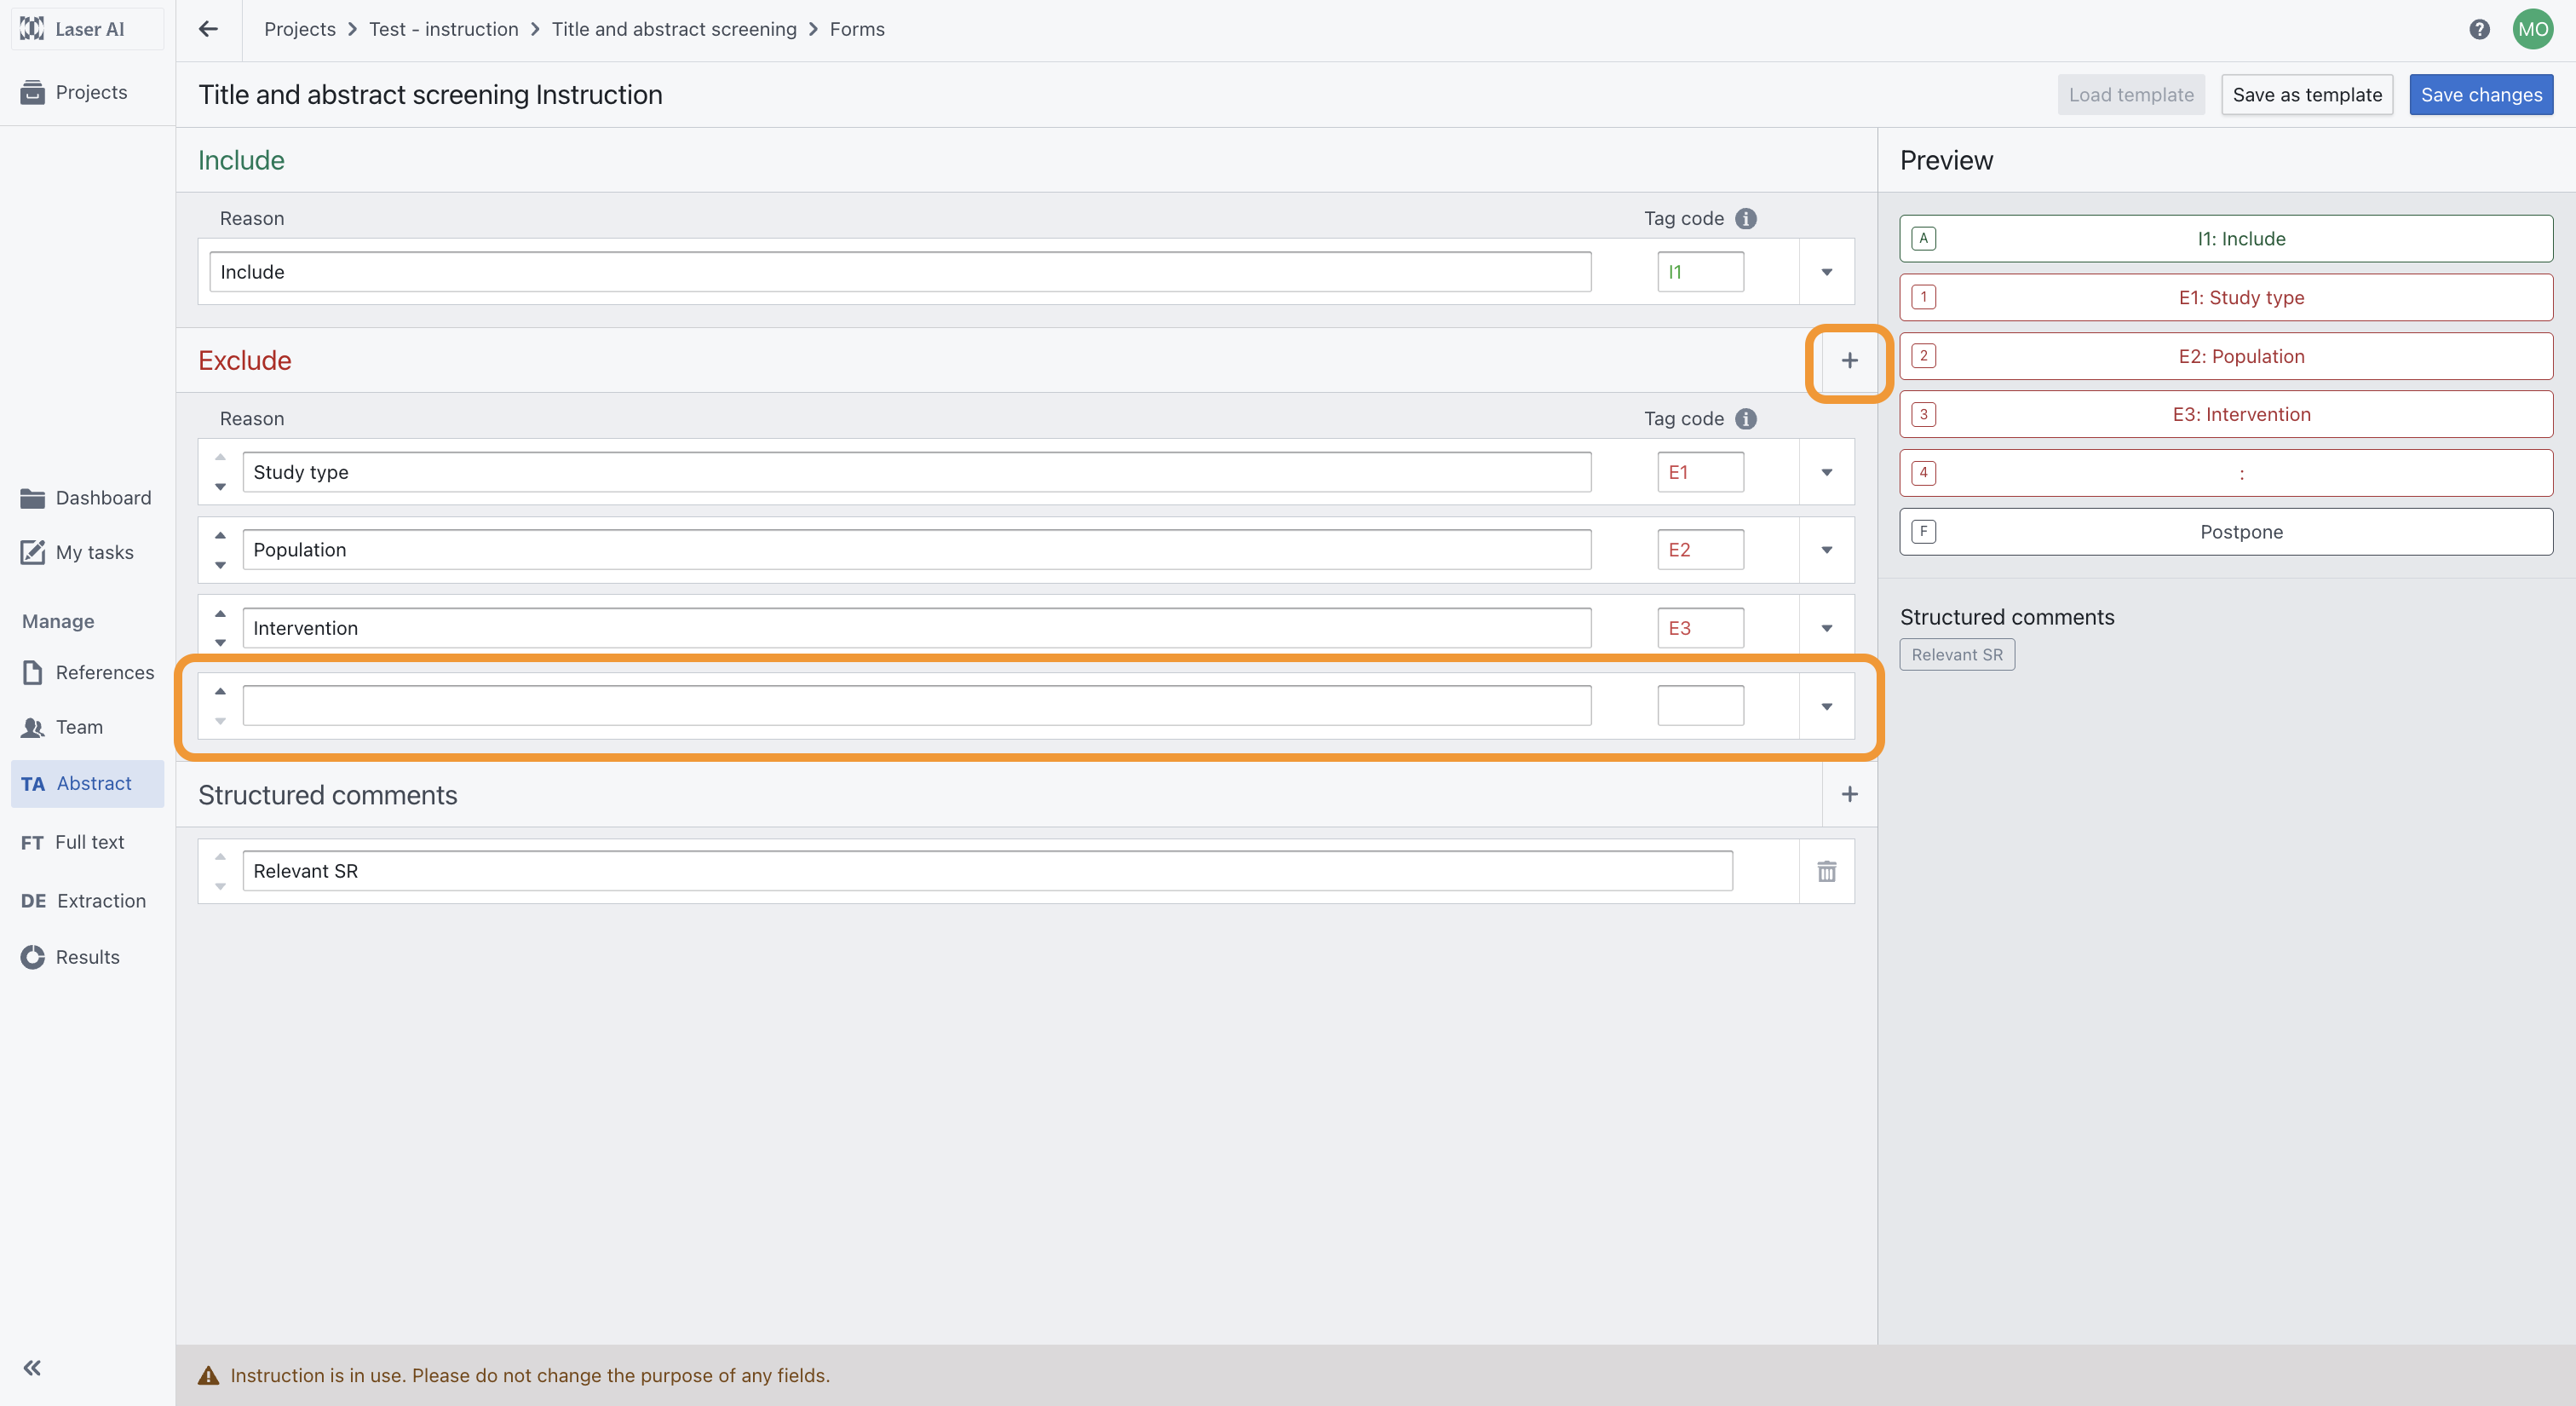Expand the Study type row dropdown arrow

(x=1826, y=472)
